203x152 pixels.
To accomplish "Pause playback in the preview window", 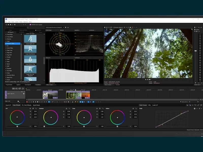I will pyautogui.click(x=148, y=80).
